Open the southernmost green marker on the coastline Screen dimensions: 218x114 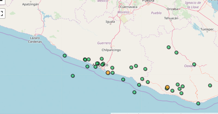pos(198,103)
